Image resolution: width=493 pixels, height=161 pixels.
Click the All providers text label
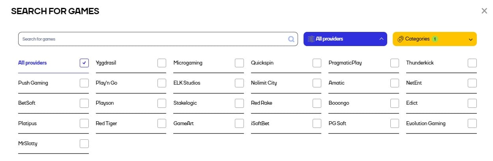pos(32,63)
